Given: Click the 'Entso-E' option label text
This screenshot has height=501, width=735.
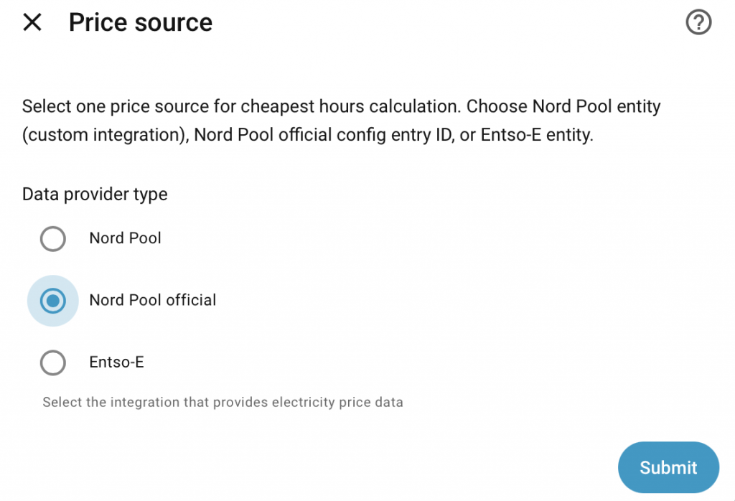Looking at the screenshot, I should (116, 362).
